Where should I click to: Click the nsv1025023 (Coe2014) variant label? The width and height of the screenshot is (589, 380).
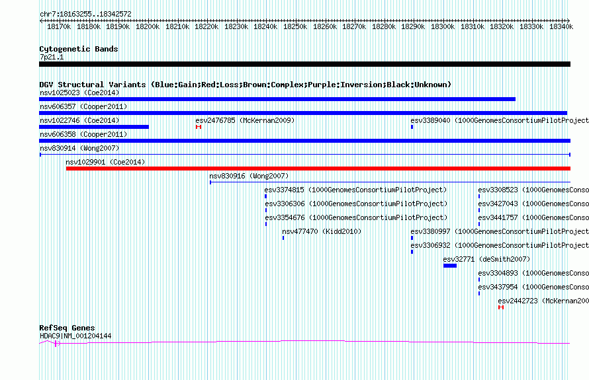[79, 93]
